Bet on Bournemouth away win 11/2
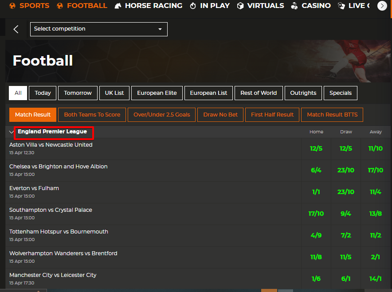This screenshot has width=392, height=292. tap(376, 236)
